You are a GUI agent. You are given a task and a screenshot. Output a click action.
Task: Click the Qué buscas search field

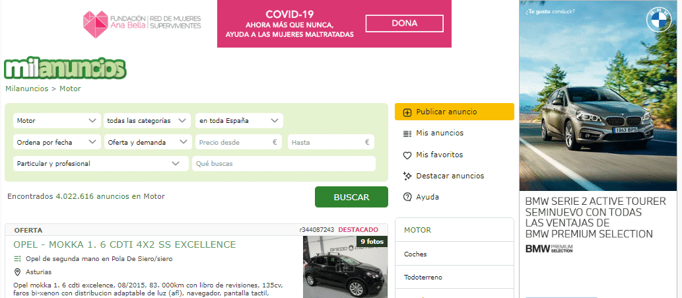tap(284, 164)
